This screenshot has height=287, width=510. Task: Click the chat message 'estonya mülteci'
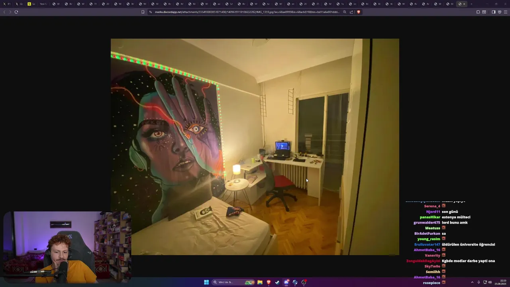tap(456, 217)
